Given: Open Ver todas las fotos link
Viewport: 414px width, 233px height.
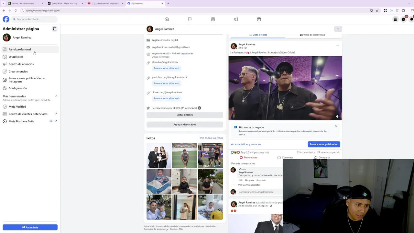Looking at the screenshot, I should coord(211,138).
